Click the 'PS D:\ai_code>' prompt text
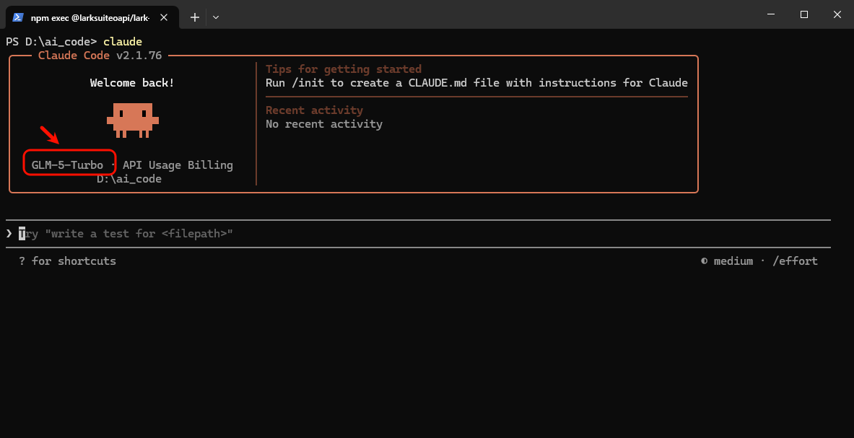This screenshot has width=854, height=438. click(x=51, y=42)
